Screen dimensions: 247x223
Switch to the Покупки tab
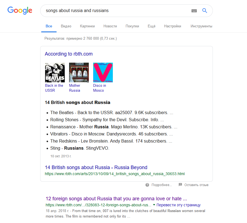click(x=132, y=26)
